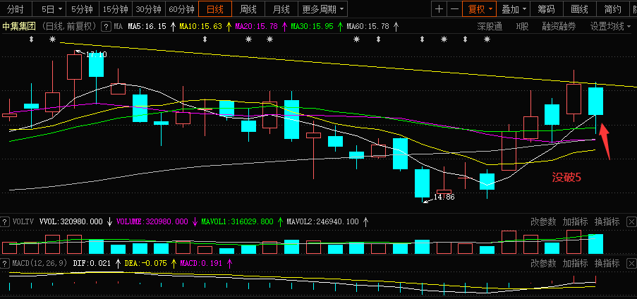Switch to the 分时 intraday tab

tap(16, 9)
